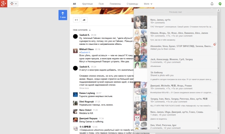
Task: Click the blue 1 new posts button
Action: point(63,15)
